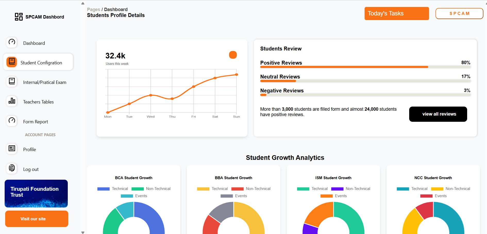Open Teachers Tables bar chart icon
Viewport: 487px width, 234px height.
coord(12,101)
